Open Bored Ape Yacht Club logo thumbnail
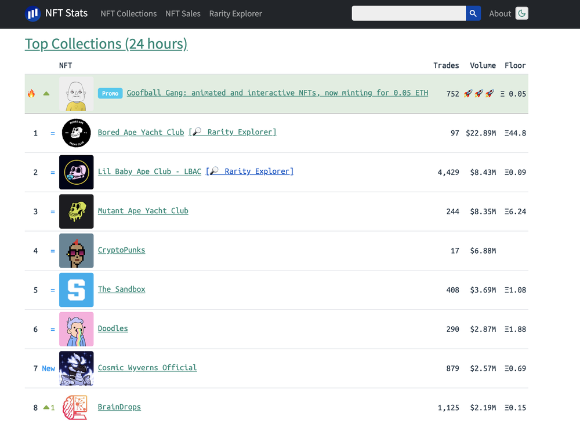This screenshot has height=424, width=580. coord(76,133)
